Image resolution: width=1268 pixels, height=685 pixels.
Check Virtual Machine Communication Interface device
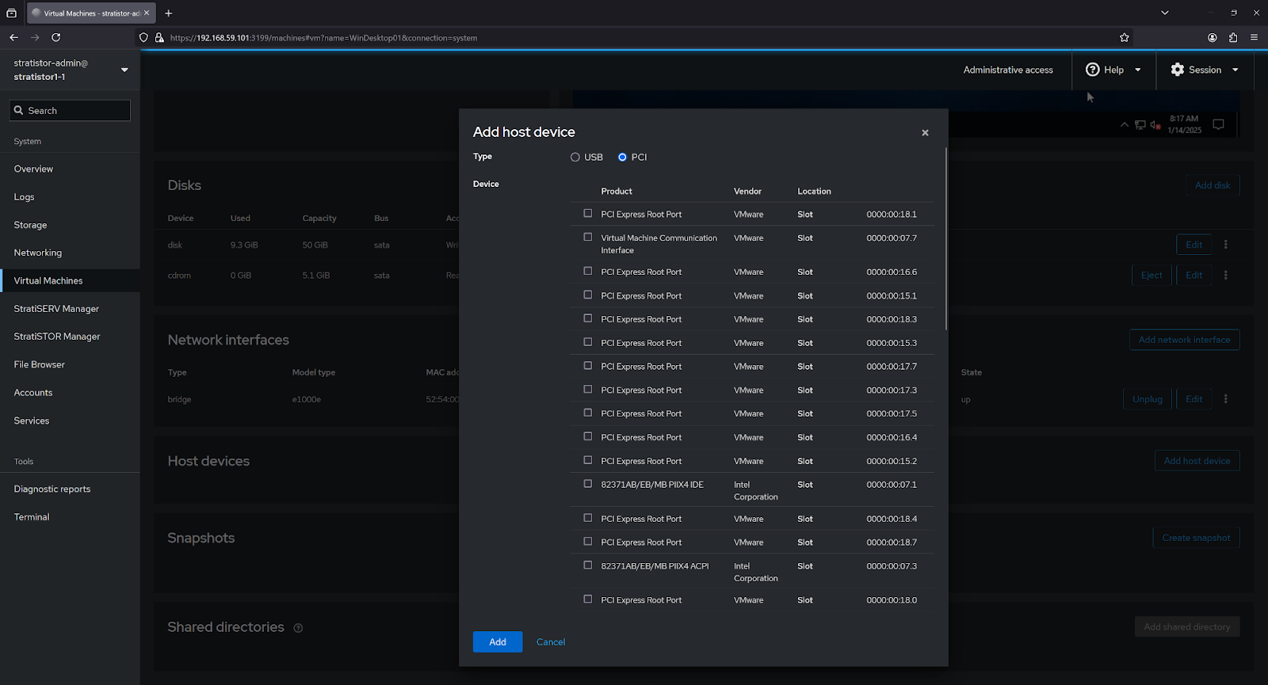pos(588,237)
